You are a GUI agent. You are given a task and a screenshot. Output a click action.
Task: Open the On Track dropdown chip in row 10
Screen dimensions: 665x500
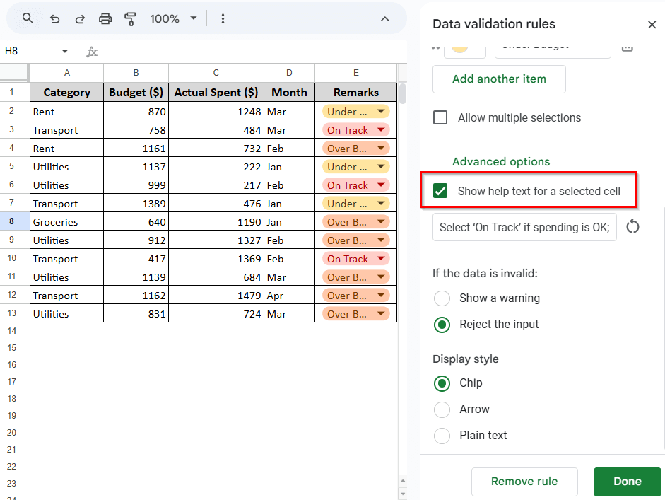pos(355,259)
